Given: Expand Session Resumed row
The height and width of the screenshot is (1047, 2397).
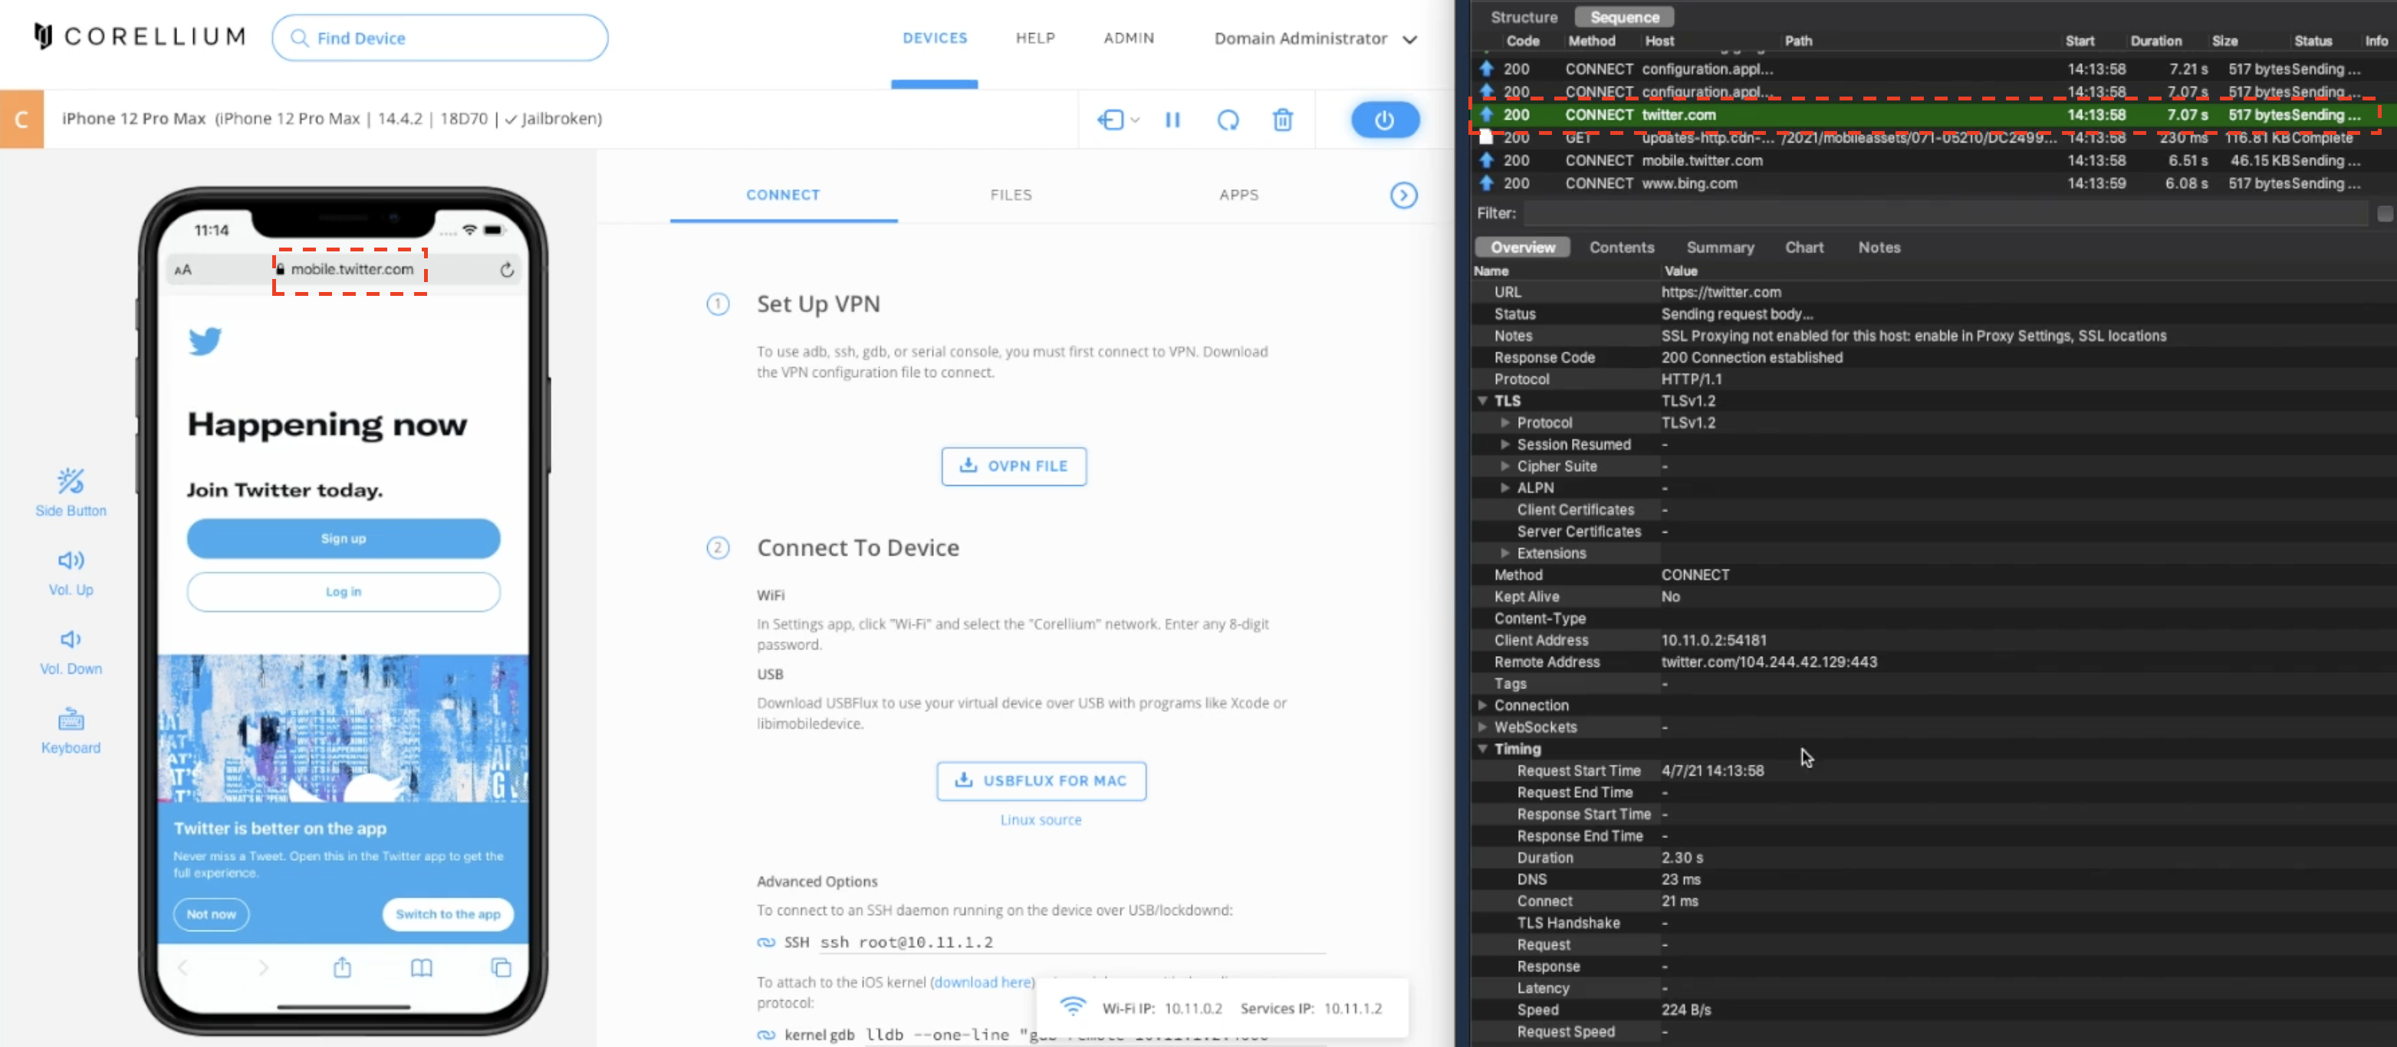Looking at the screenshot, I should coord(1504,445).
